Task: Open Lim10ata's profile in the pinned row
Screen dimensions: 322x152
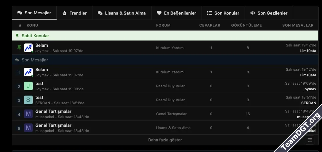Action: click(x=308, y=51)
